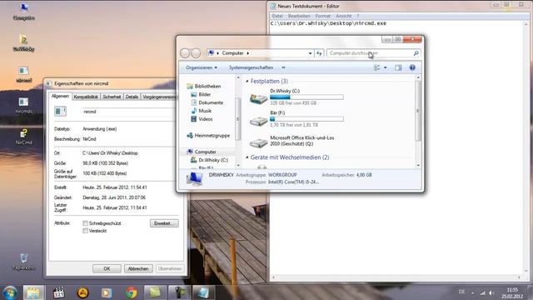Click the Windows Explorer taskbar icon
This screenshot has width=533, height=300.
coord(33,292)
